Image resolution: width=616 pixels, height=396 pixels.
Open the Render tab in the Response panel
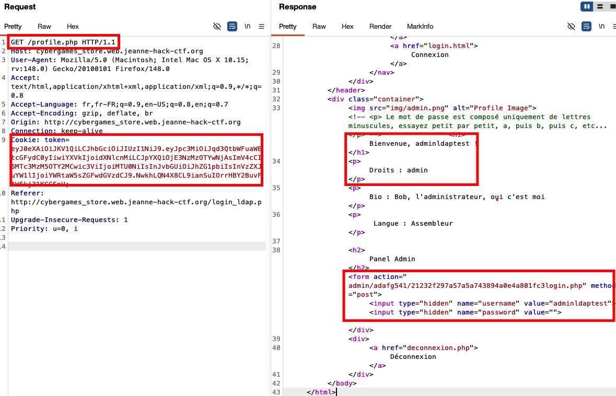pos(380,26)
